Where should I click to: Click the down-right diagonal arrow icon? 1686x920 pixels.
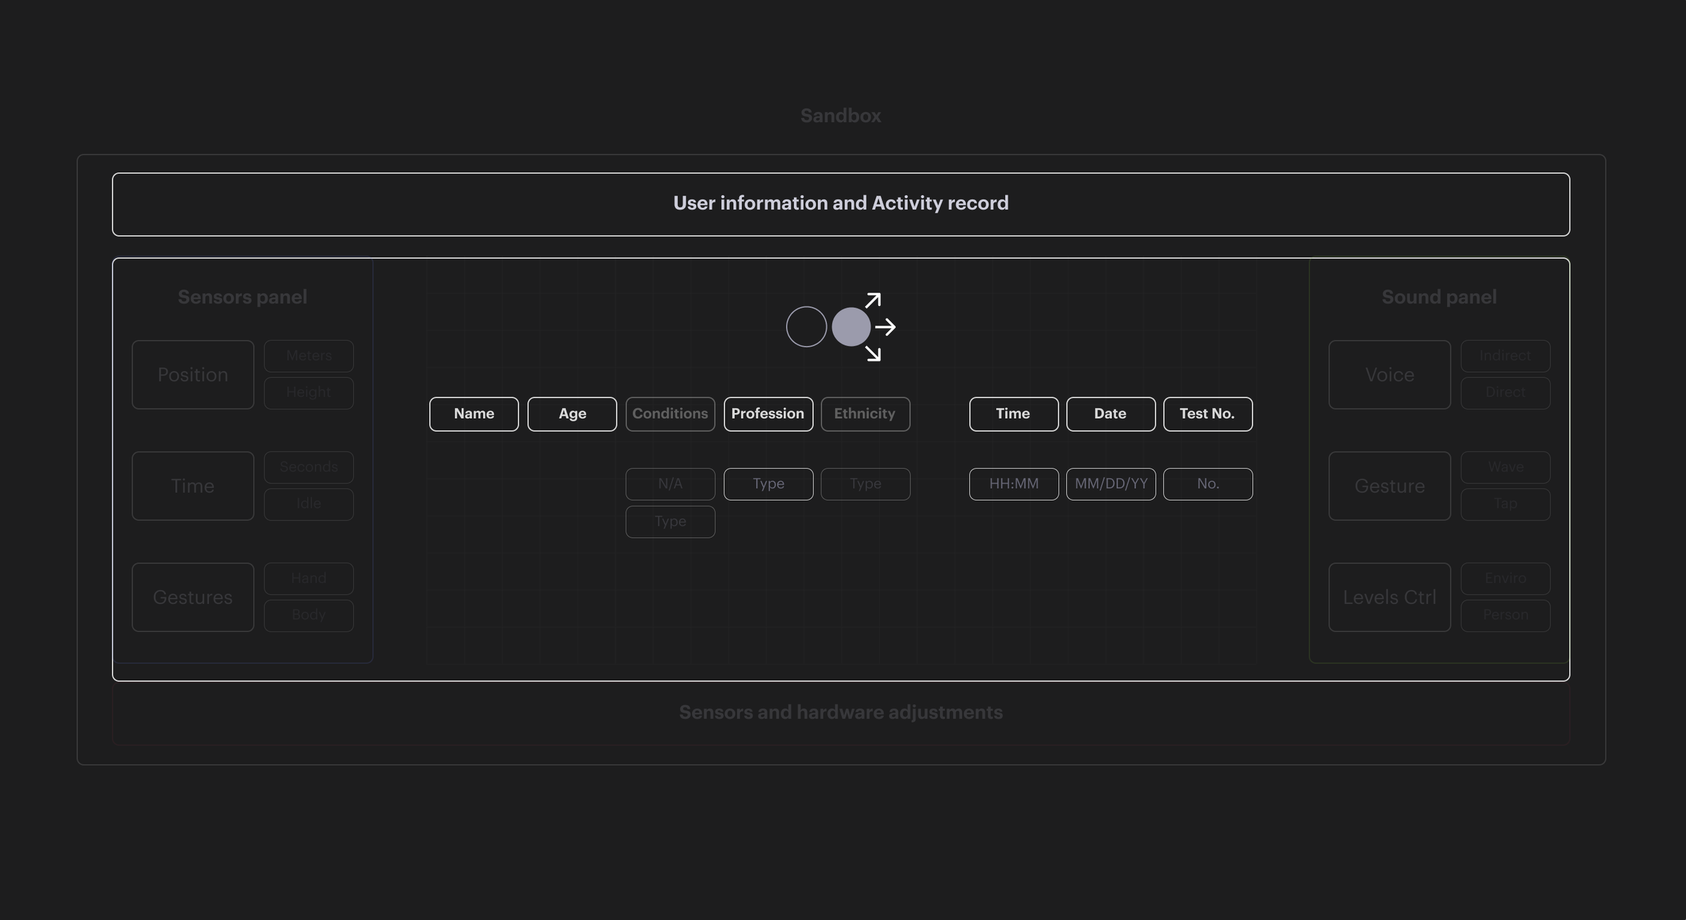pyautogui.click(x=873, y=353)
